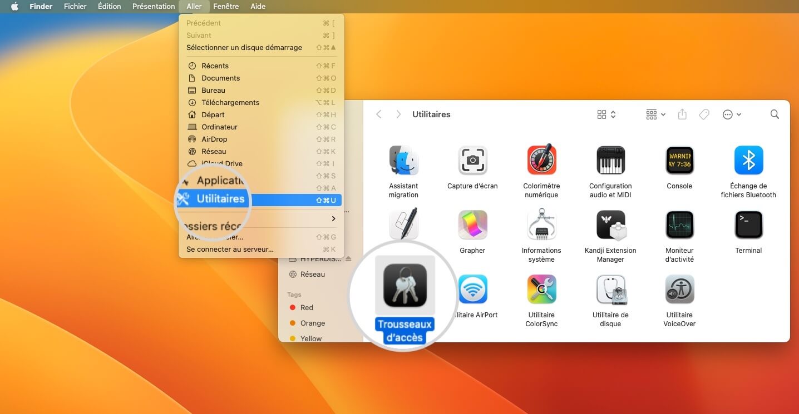Screen dimensions: 799x414
Task: Open Utilitaire VoiceOver icon
Action: [679, 290]
